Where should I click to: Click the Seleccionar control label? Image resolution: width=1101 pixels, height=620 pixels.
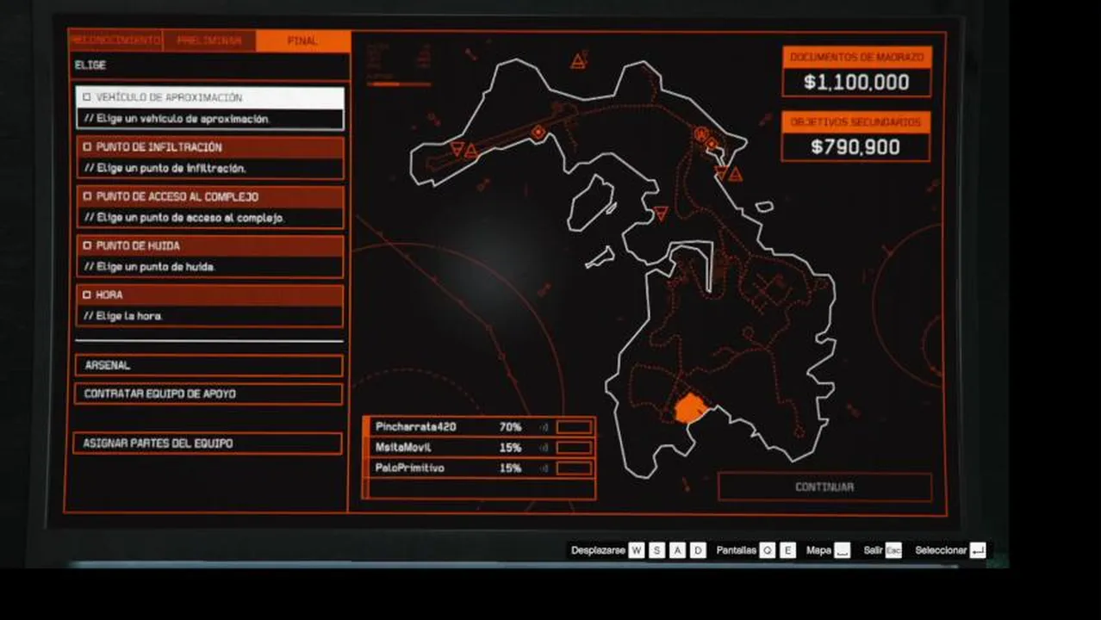pyautogui.click(x=941, y=550)
